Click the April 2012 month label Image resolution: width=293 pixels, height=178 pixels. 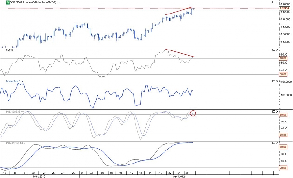pyautogui.click(x=179, y=176)
